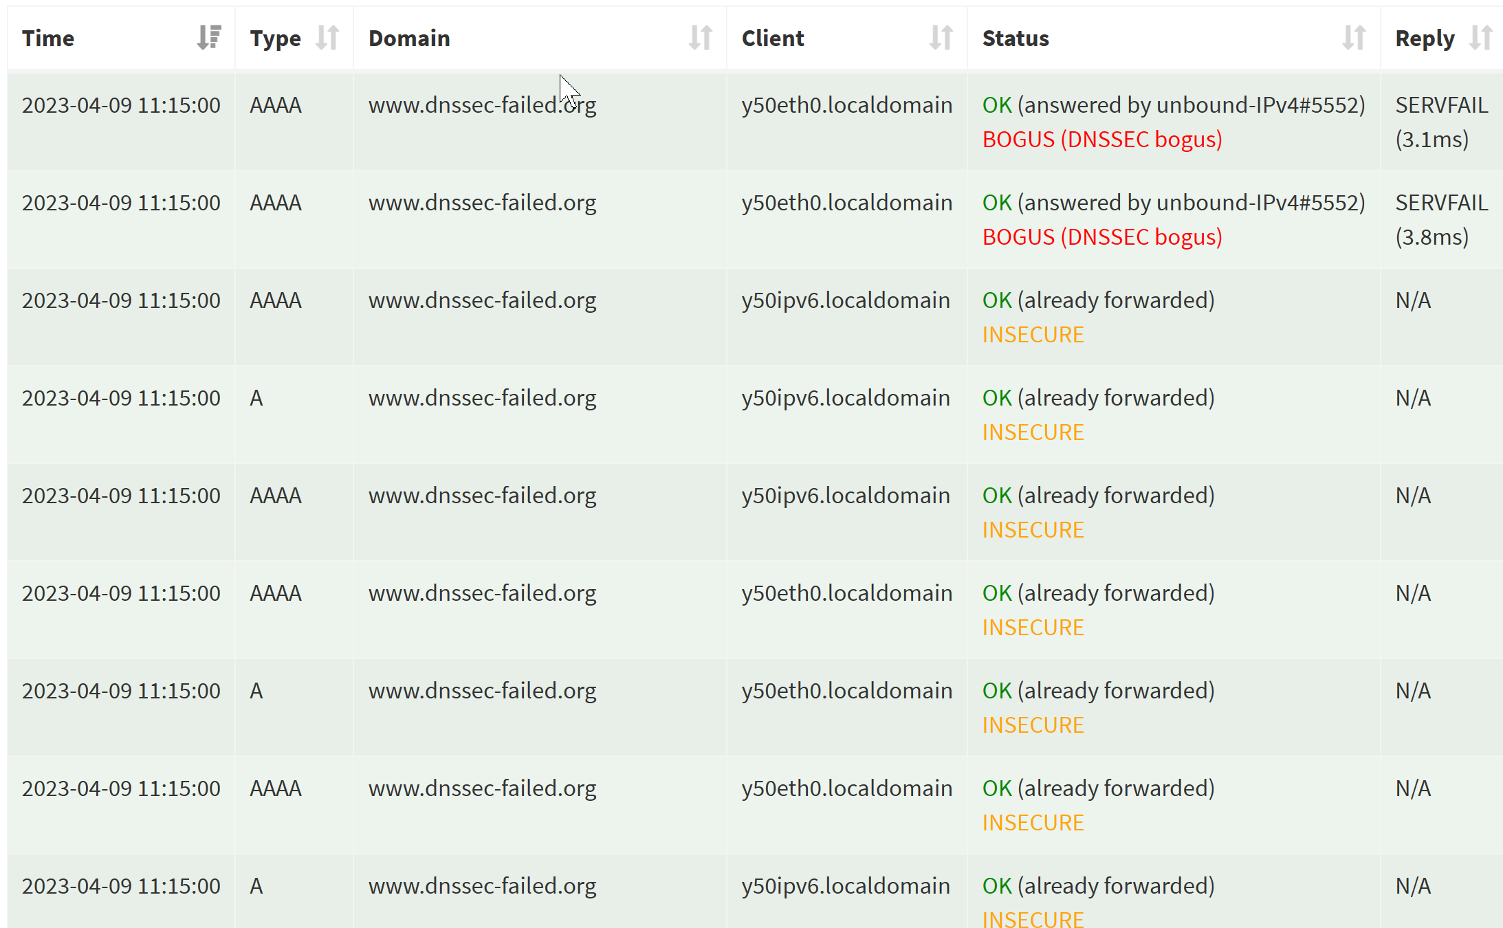Click the first y50ipv6.localdomain client entry

[845, 300]
